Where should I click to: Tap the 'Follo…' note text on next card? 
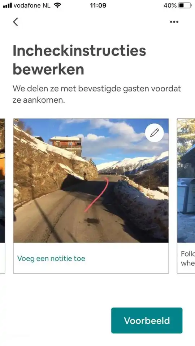coord(188,258)
